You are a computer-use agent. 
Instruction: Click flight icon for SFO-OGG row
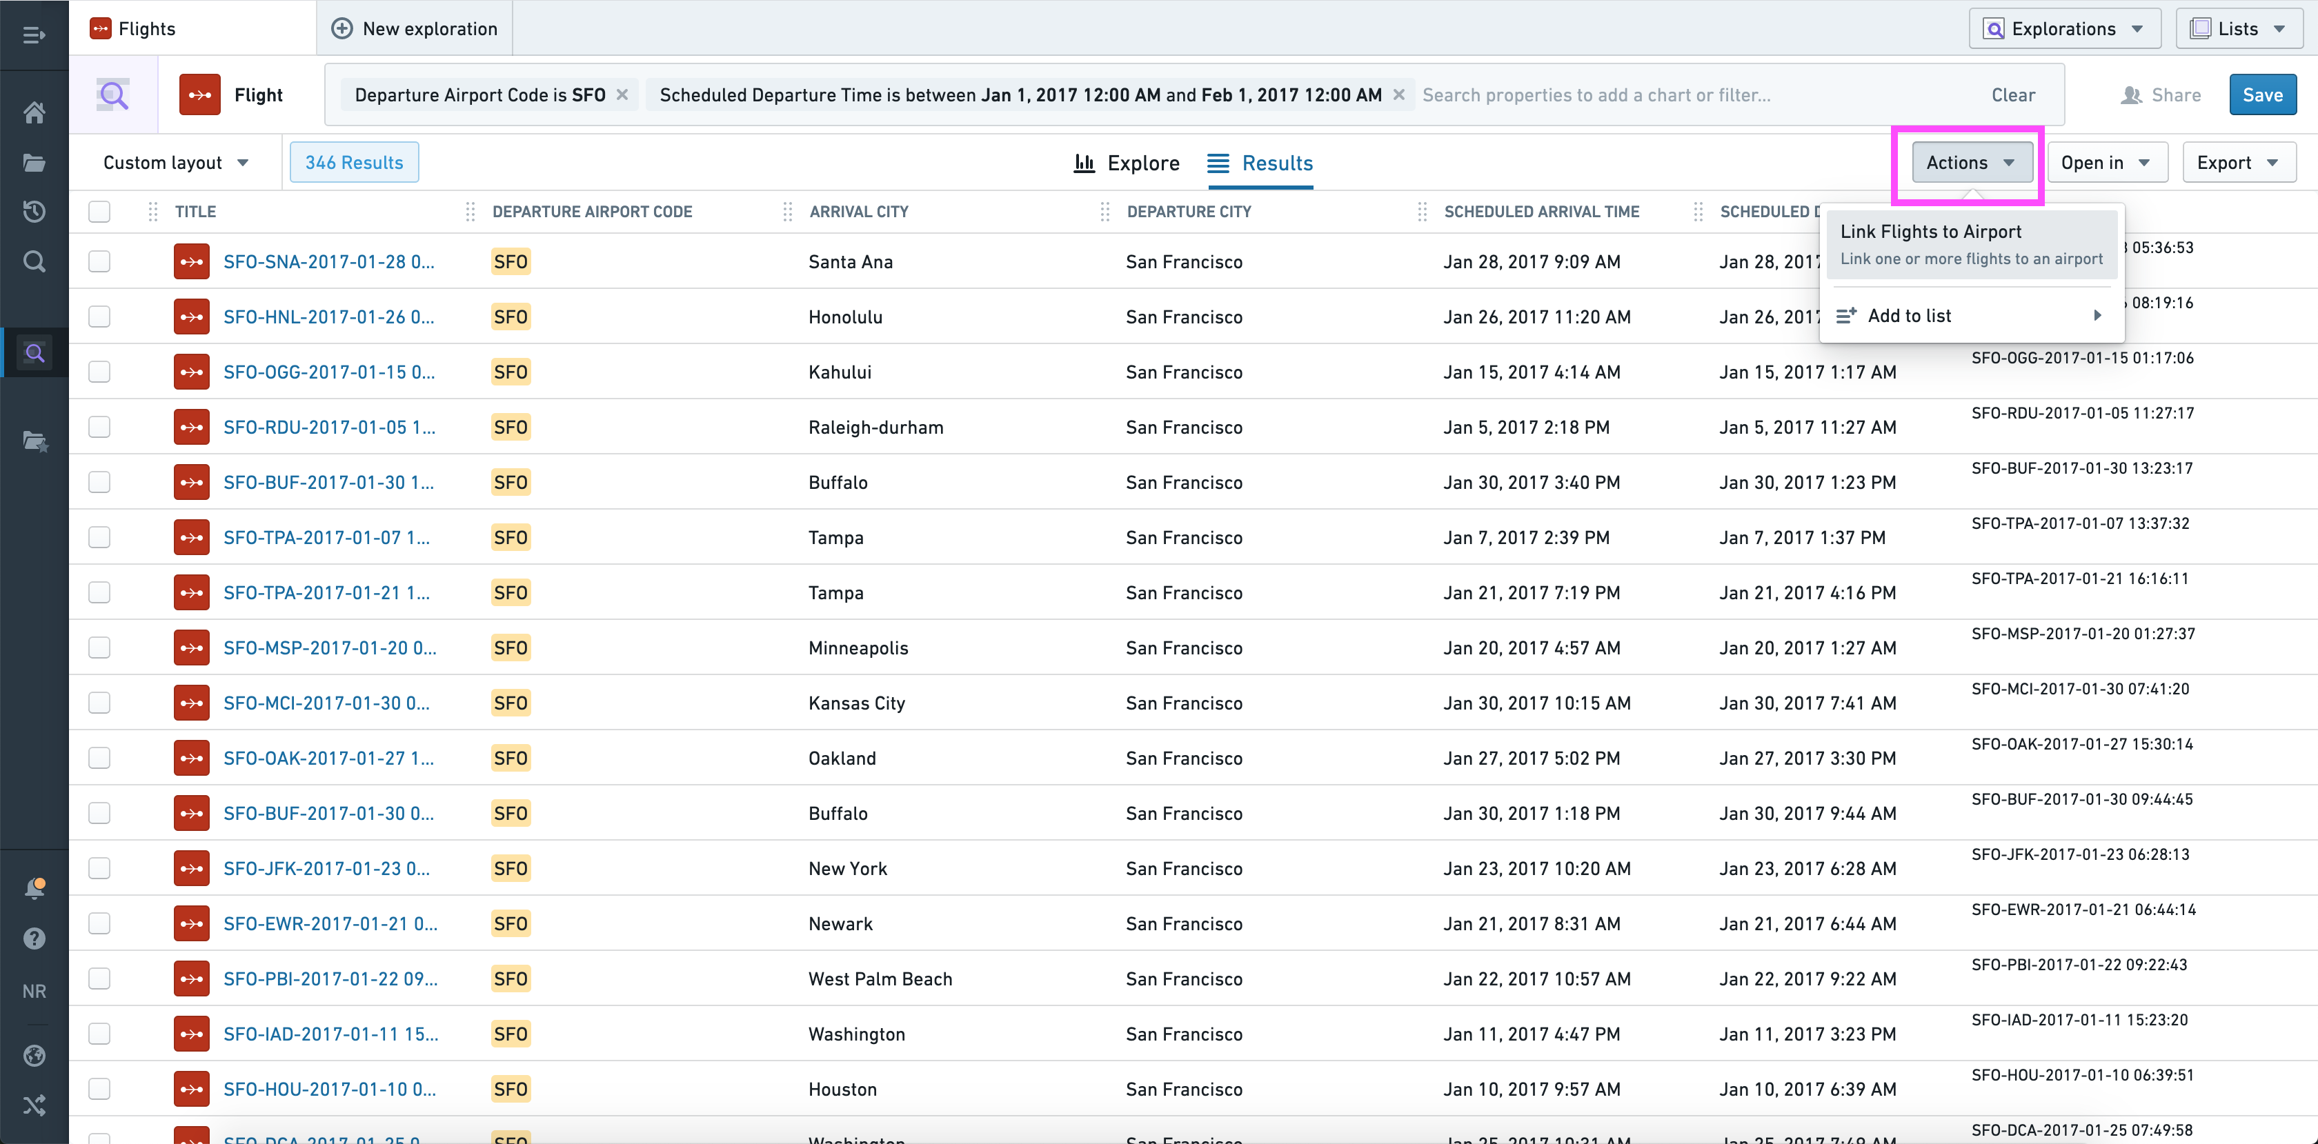[x=192, y=372]
